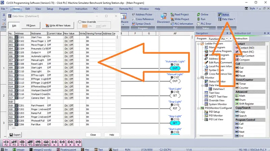The height and width of the screenshot is (151, 270).
Task: Insert a Contact (NO) instruction
Action: coord(245,48)
